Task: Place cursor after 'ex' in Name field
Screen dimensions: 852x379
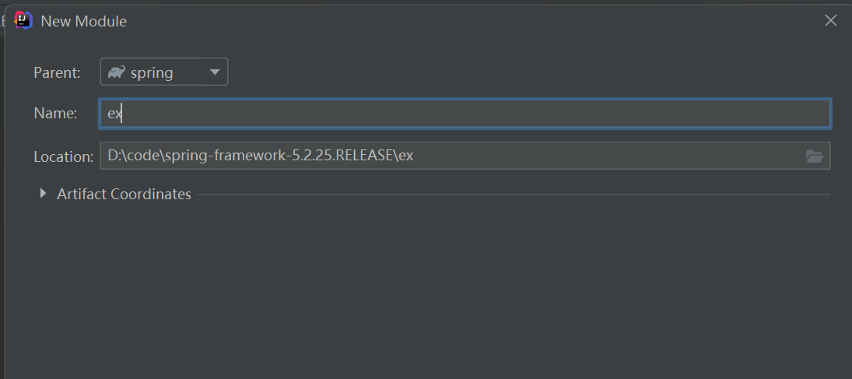Action: click(123, 114)
